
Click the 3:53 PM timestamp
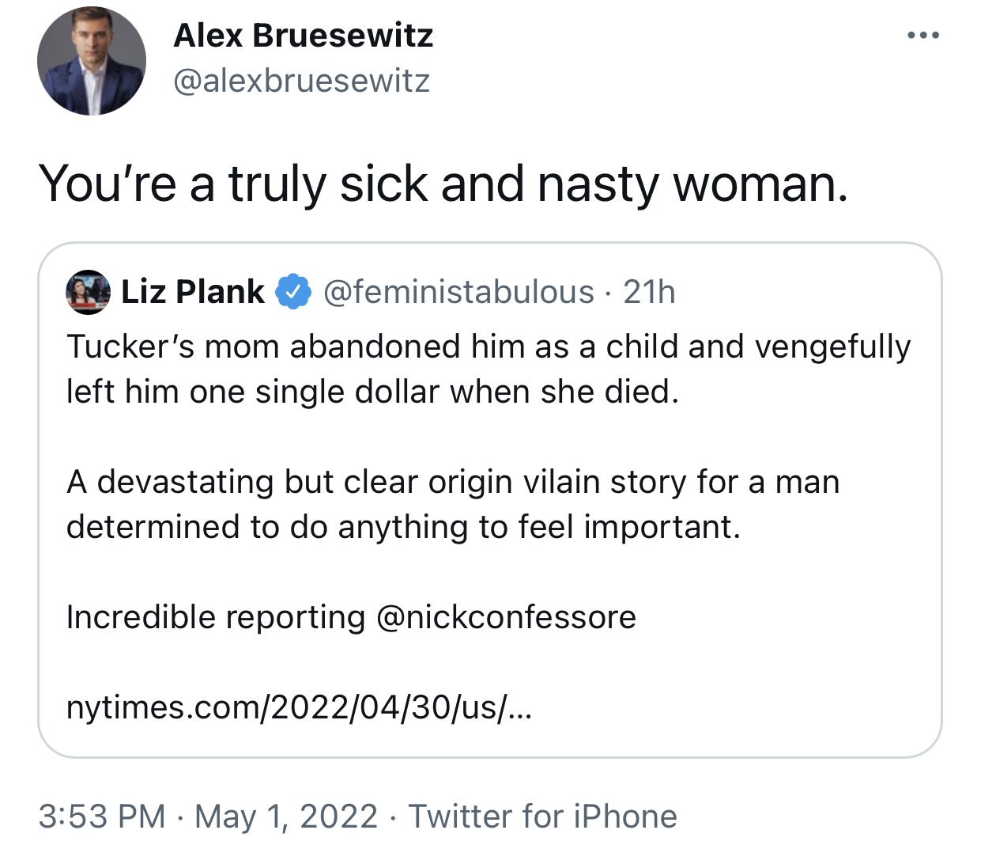[x=102, y=817]
